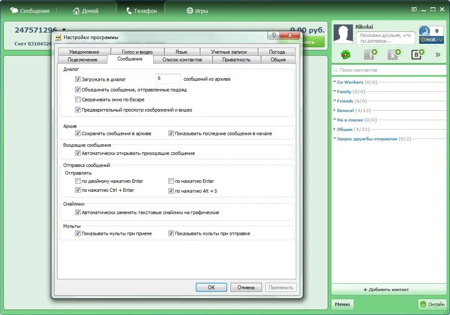Collapse the Co-Workers contact group
This screenshot has width=450, height=315.
pos(334,82)
